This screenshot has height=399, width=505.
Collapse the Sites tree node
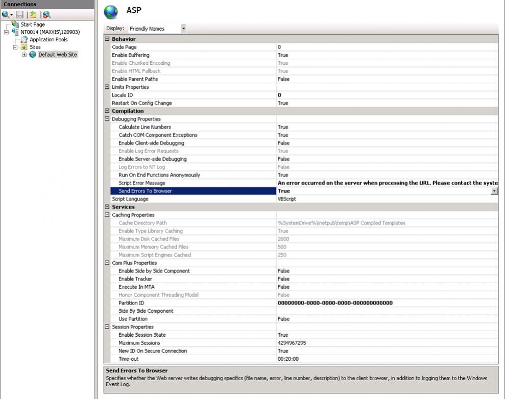click(15, 47)
